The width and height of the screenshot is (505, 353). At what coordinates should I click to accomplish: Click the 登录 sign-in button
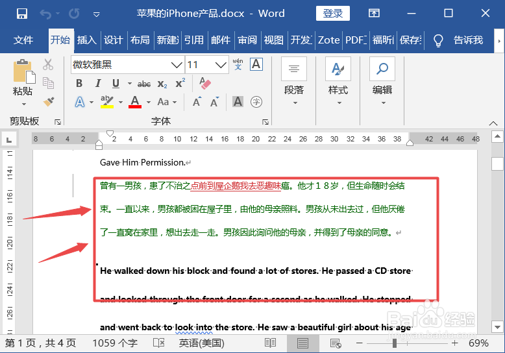point(333,13)
